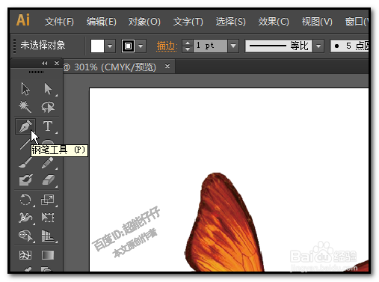Select the Direct Selection tool

pos(48,89)
